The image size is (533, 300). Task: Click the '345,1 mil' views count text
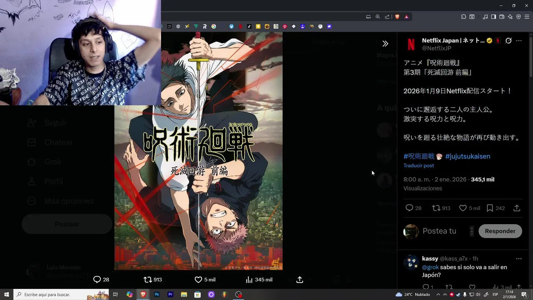pos(483,180)
